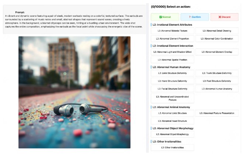The width and height of the screenshot is (243, 155).
Task: Tag L3: Trunk Structure Deformity
Action: click(x=217, y=73)
